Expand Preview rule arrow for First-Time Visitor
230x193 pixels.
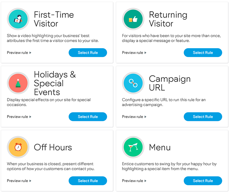click(30, 53)
